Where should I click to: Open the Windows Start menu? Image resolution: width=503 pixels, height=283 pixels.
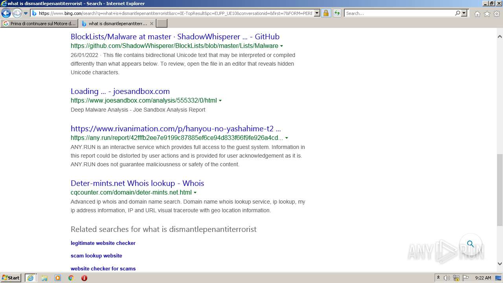click(x=11, y=278)
